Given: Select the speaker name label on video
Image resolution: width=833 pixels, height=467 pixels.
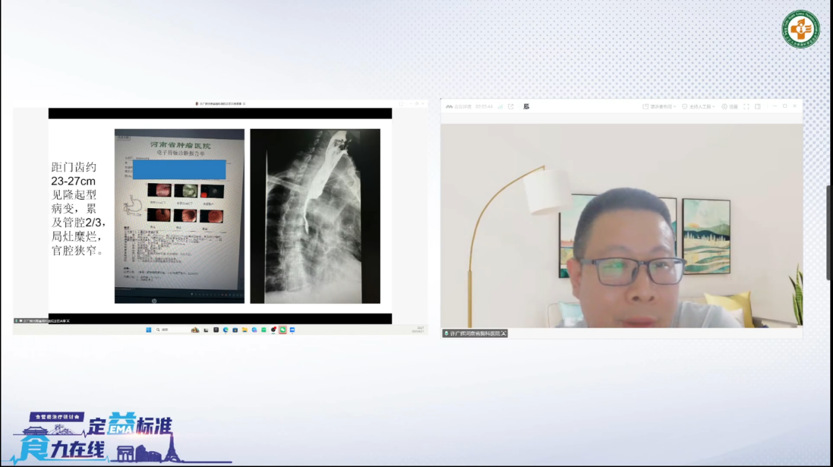Looking at the screenshot, I should click(475, 334).
